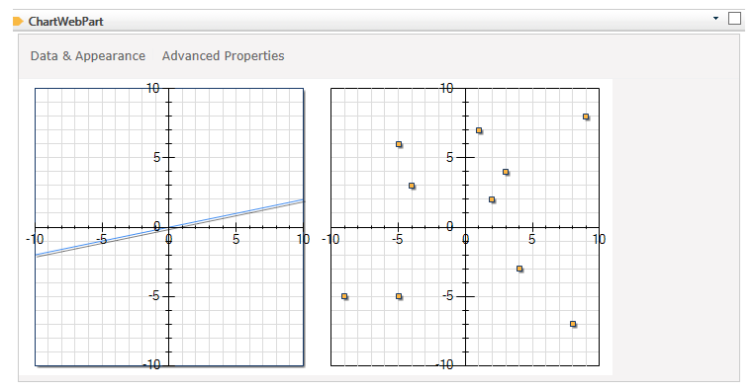Click the orange ChartWebPart title icon
The height and width of the screenshot is (389, 753).
[18, 21]
